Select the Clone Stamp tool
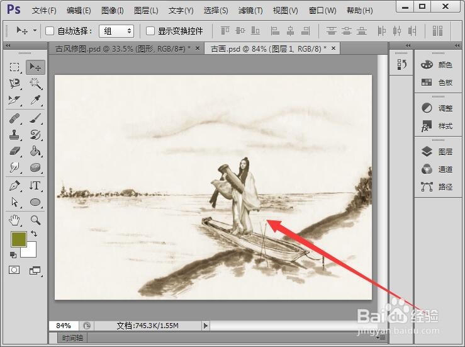 pyautogui.click(x=14, y=135)
